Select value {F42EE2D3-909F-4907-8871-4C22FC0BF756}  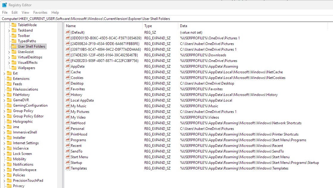pos(104,60)
